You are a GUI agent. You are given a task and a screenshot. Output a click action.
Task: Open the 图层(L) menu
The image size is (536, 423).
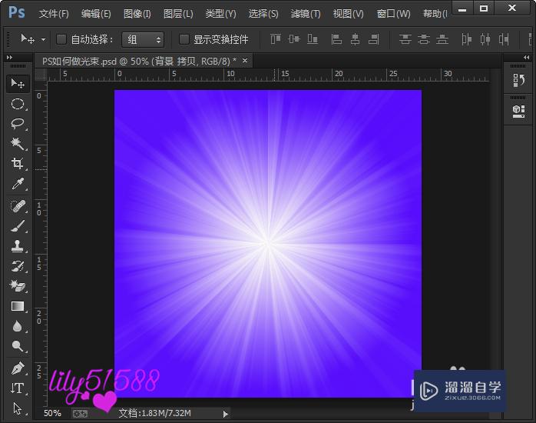pyautogui.click(x=178, y=14)
